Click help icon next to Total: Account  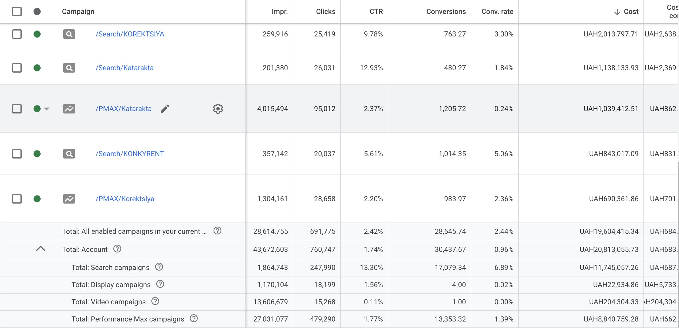pos(117,249)
